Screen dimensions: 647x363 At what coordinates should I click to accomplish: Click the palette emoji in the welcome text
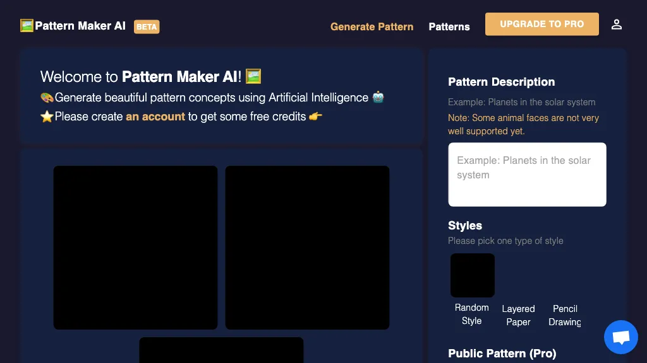click(47, 97)
